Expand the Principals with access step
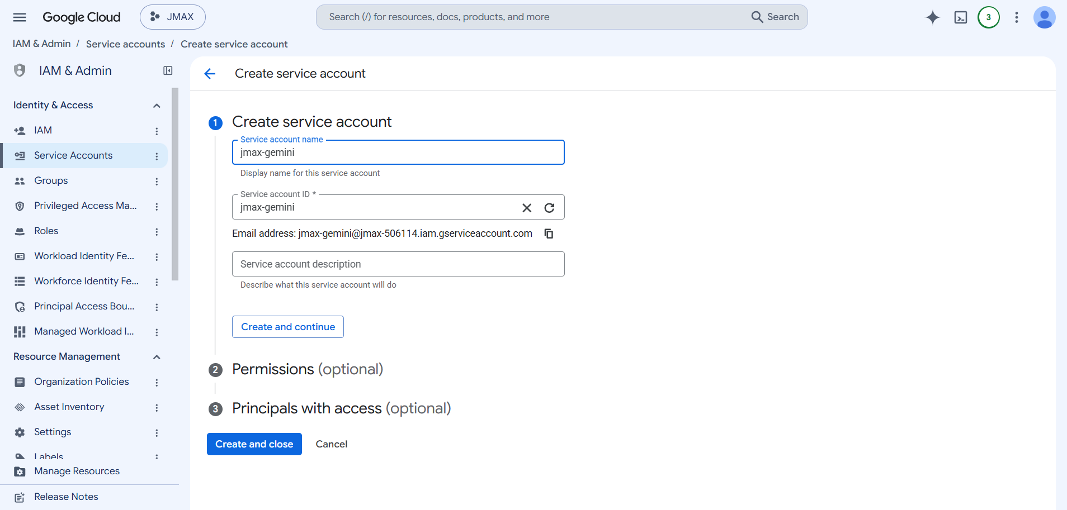This screenshot has width=1067, height=510. pos(342,408)
